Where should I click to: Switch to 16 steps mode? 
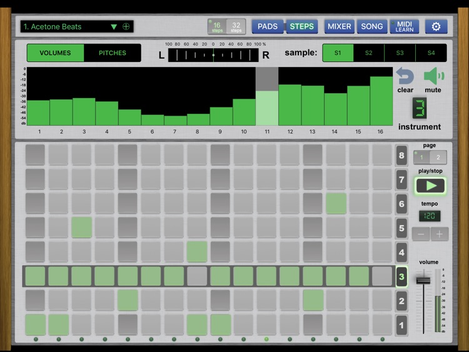click(x=217, y=27)
